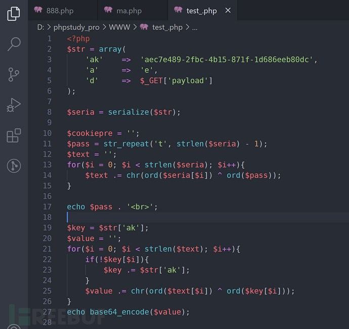Click $key = $str['ak'] on line 19

(x=106, y=228)
